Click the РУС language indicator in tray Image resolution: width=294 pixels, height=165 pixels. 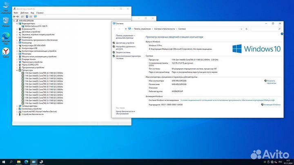click(280, 162)
